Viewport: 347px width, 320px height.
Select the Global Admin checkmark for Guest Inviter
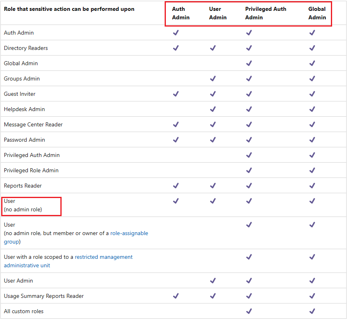312,94
